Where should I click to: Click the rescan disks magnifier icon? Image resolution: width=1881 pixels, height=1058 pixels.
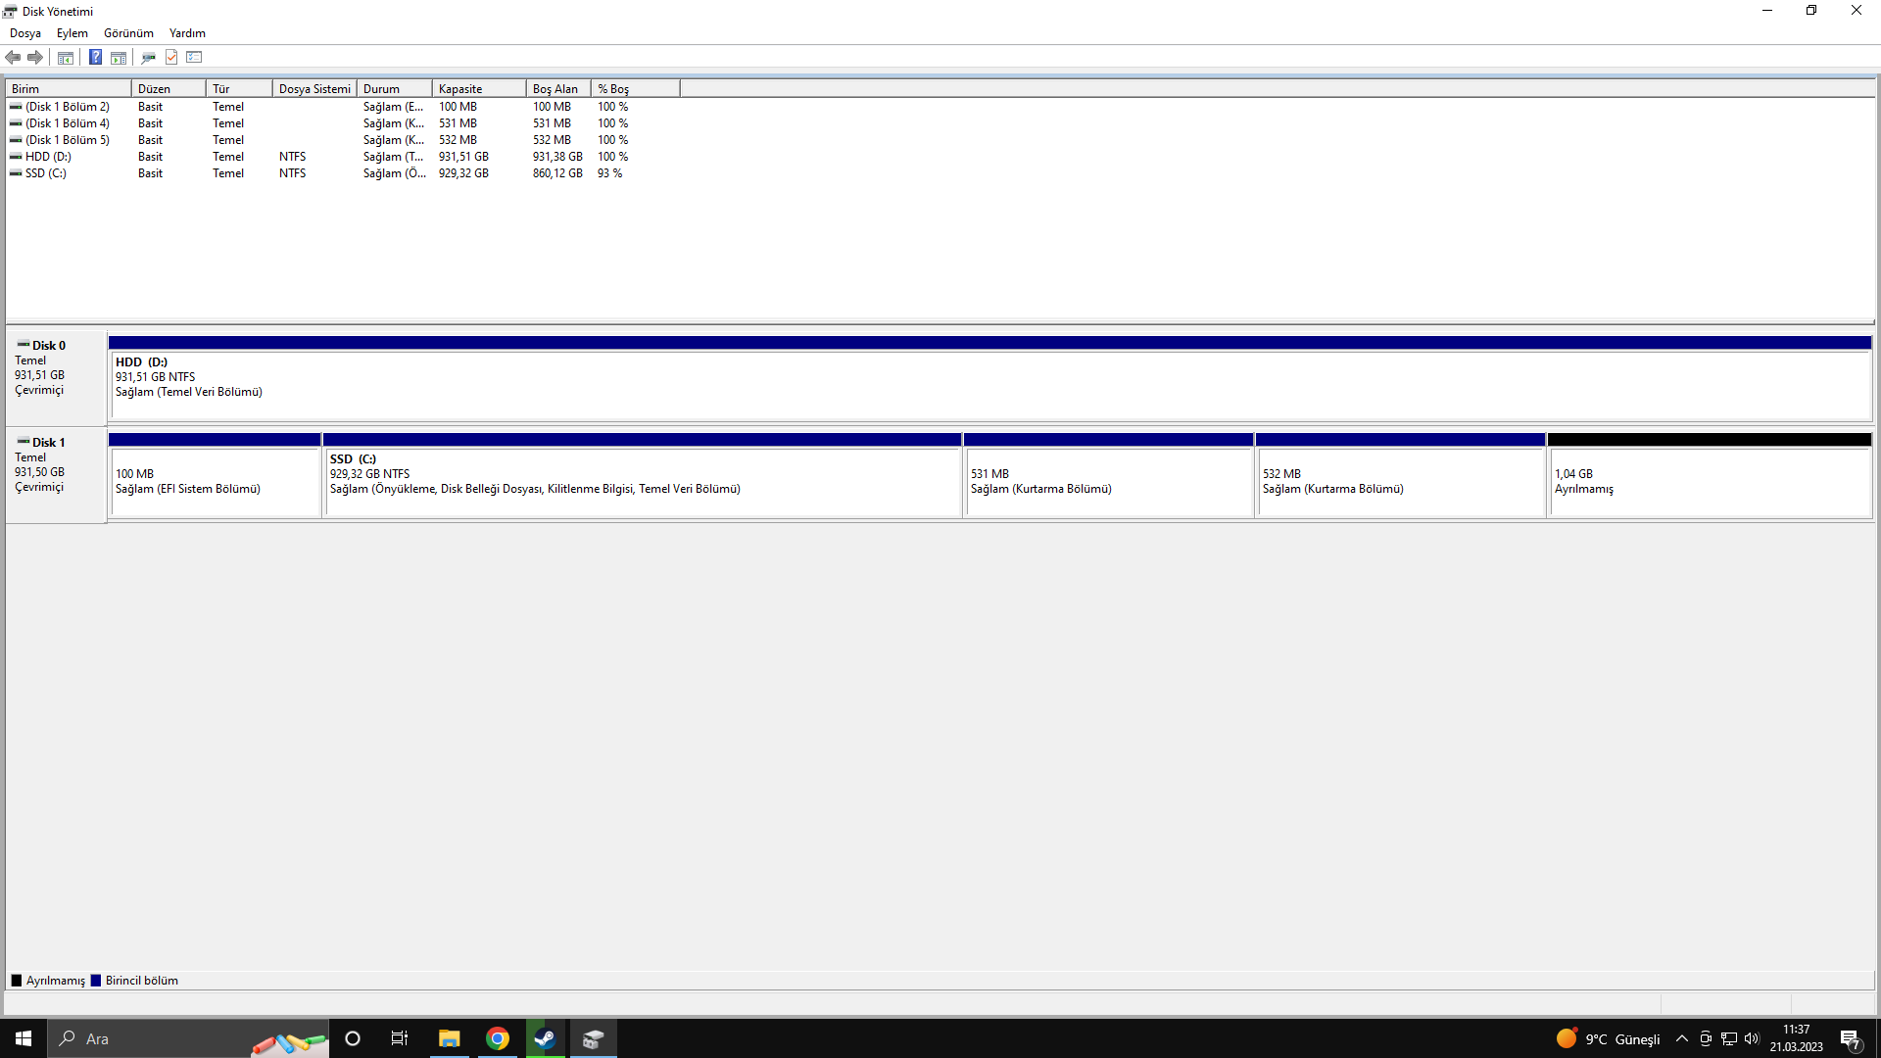coord(148,58)
